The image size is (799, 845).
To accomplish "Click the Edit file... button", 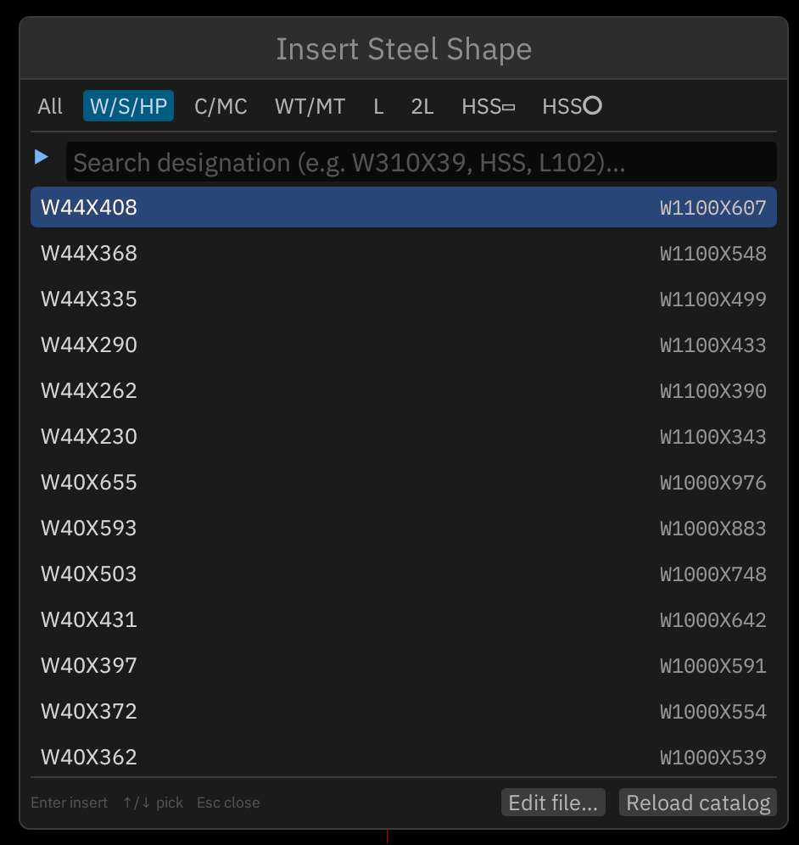I will (553, 803).
